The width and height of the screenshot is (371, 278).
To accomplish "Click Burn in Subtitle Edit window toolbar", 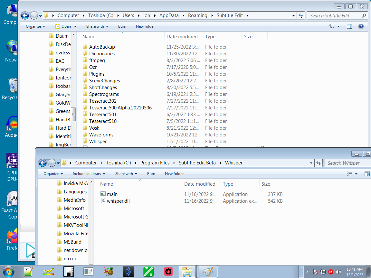I will [x=122, y=26].
